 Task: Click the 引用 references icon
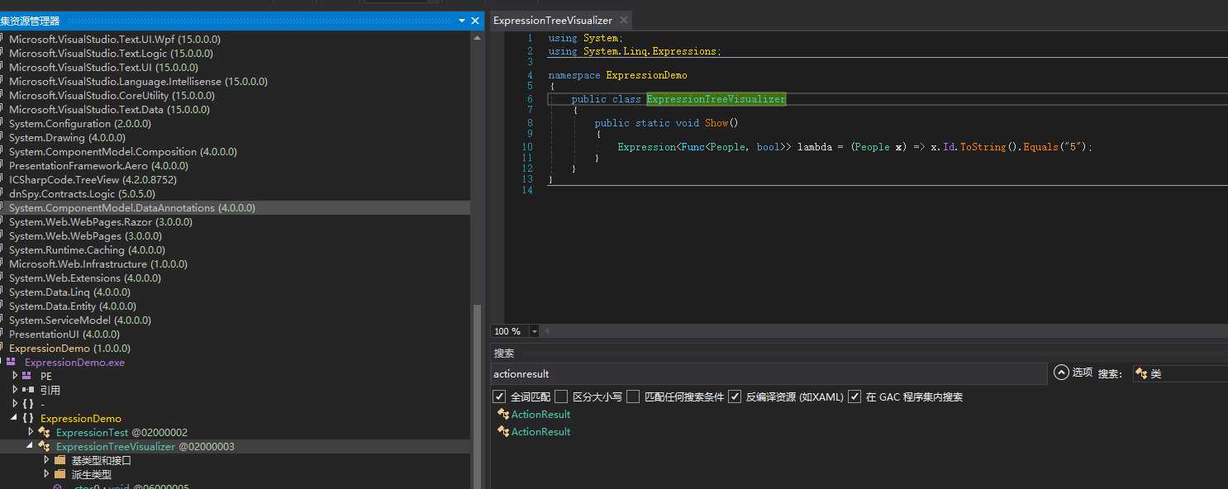point(27,390)
